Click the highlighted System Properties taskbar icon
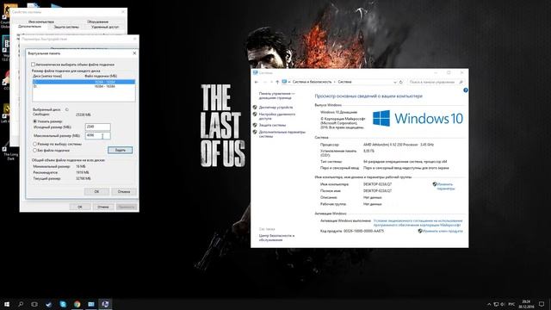The width and height of the screenshot is (551, 310). coord(105,304)
